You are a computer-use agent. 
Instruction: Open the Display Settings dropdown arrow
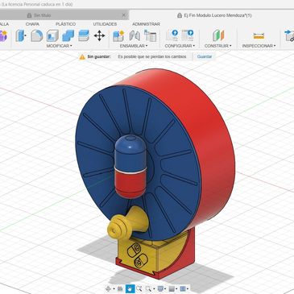click(165, 289)
